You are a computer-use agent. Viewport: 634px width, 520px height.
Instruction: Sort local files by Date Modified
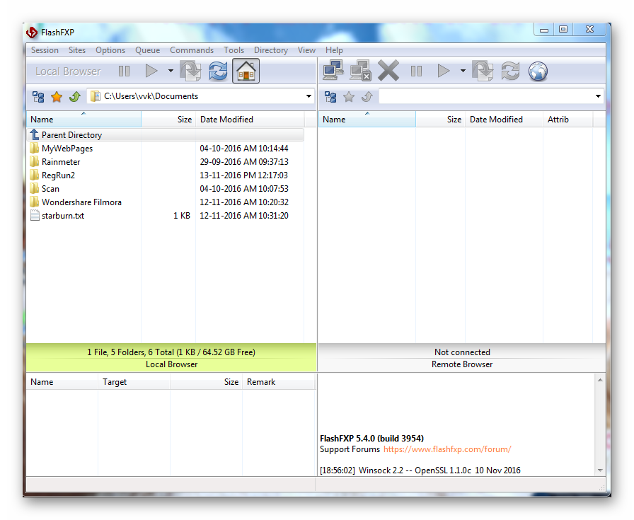[x=250, y=120]
